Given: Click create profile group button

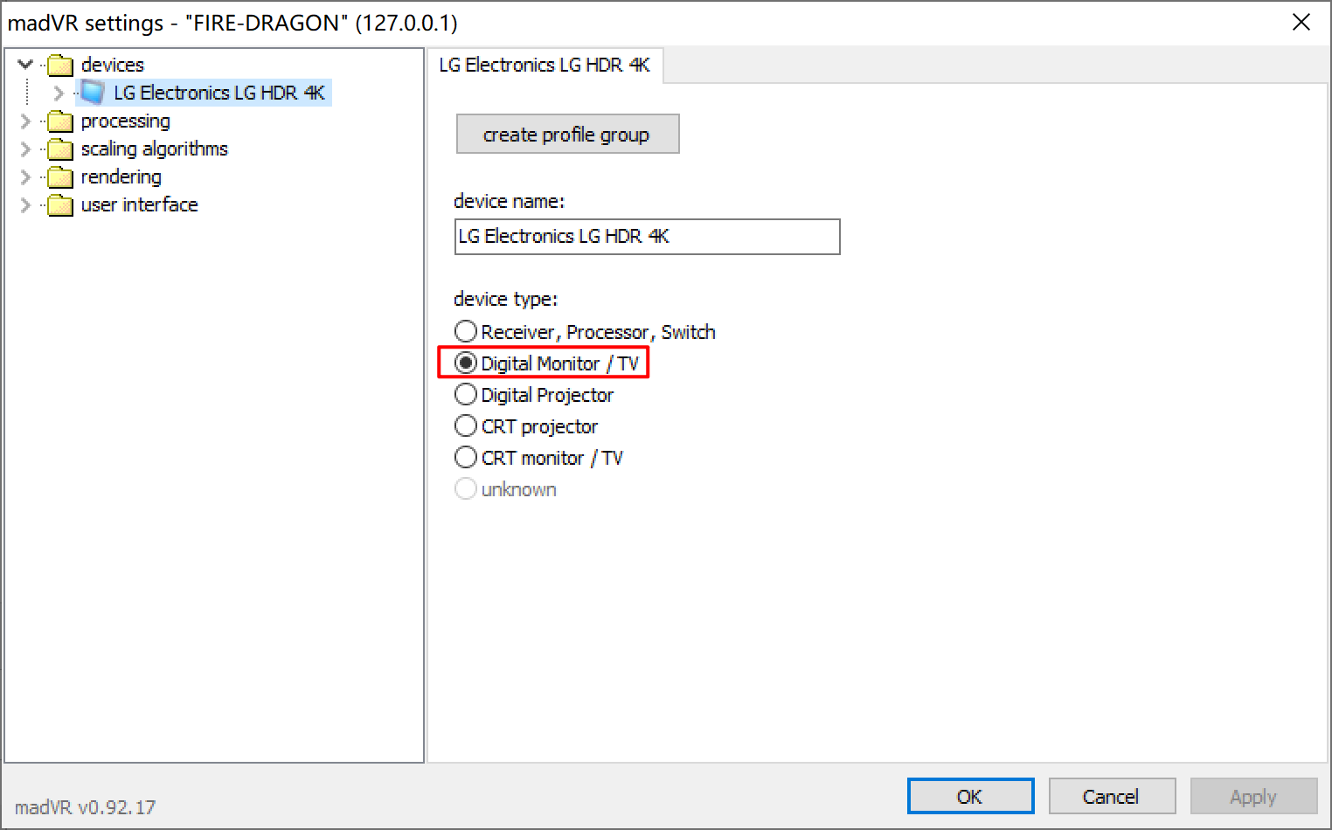Looking at the screenshot, I should point(567,134).
